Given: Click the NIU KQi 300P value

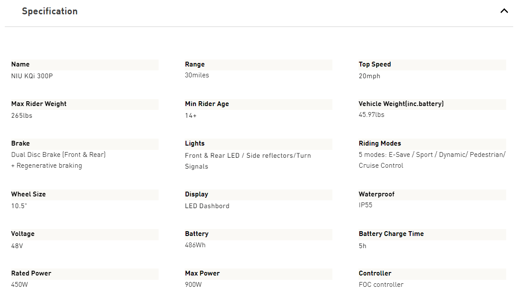Looking at the screenshot, I should pyautogui.click(x=32, y=76).
